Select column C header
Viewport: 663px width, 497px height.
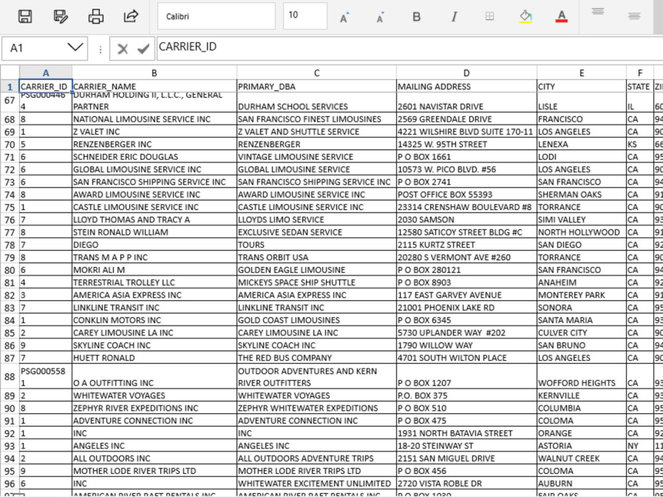coord(317,73)
